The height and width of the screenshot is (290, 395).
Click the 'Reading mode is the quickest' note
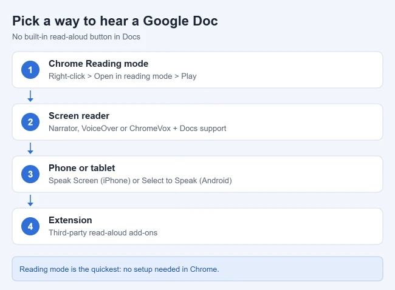click(x=197, y=269)
